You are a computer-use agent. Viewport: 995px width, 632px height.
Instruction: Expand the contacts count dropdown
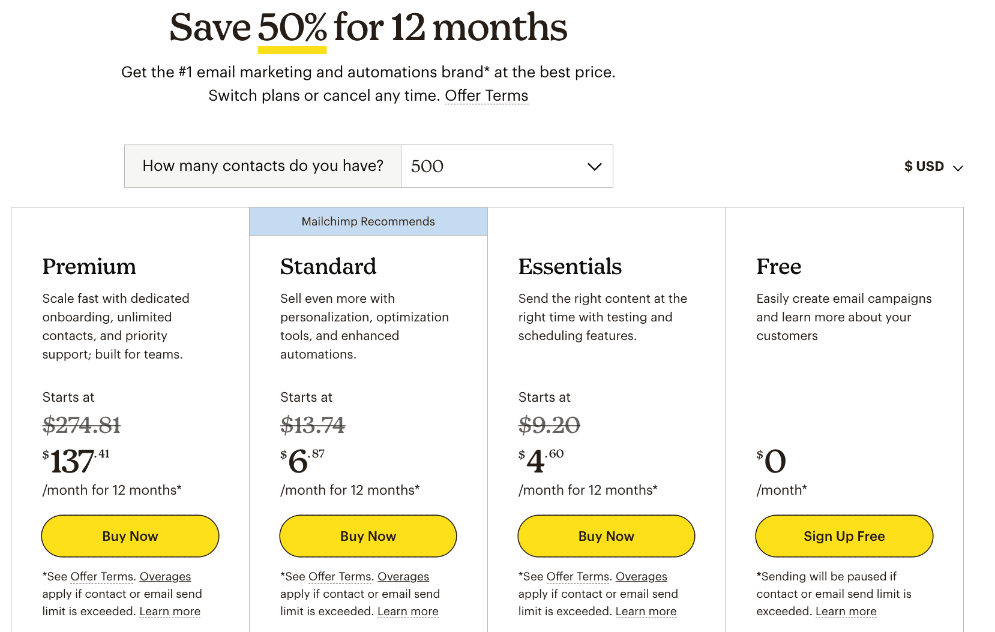click(507, 166)
